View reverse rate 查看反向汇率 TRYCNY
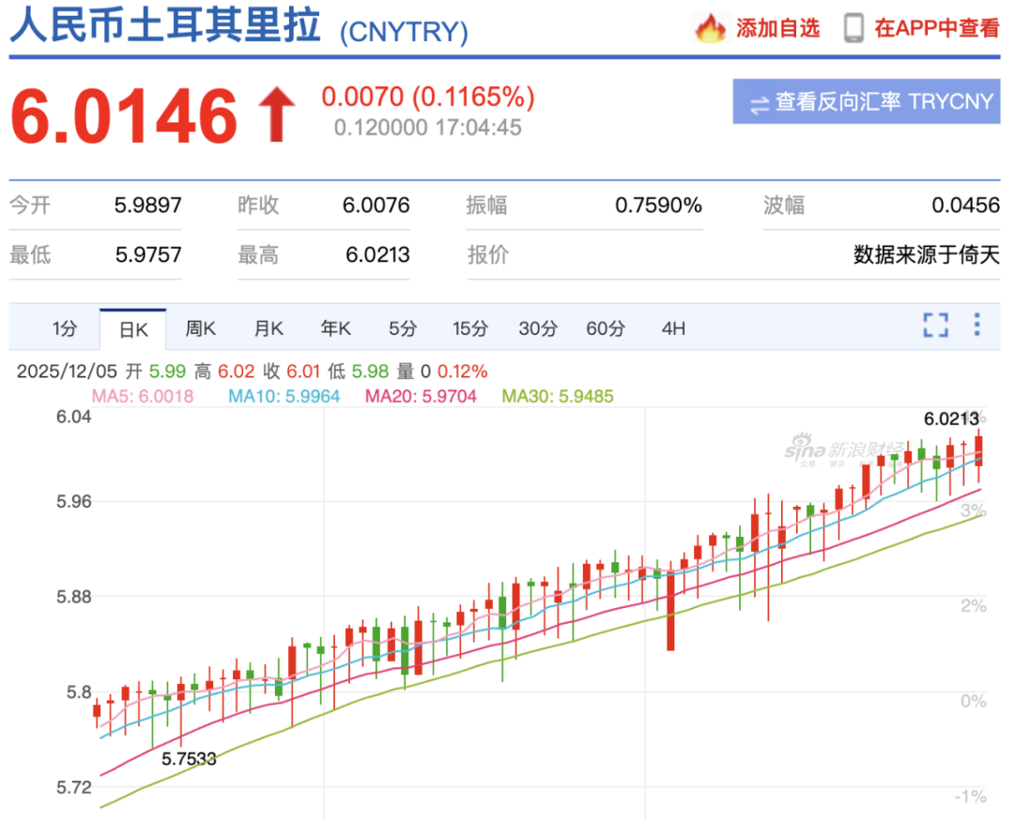The image size is (1014, 821). 867,101
